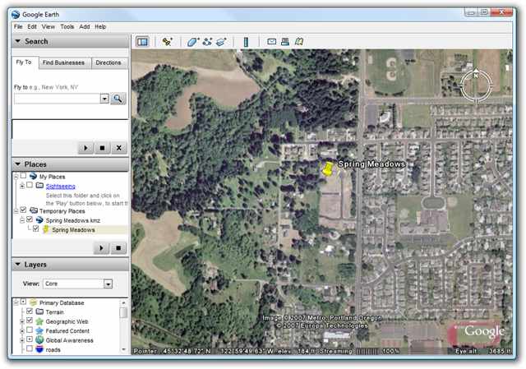Open the View menu
Screen dimensions: 526x369
coord(48,27)
